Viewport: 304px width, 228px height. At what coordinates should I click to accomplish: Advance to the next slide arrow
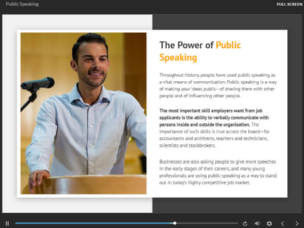[x=297, y=223]
